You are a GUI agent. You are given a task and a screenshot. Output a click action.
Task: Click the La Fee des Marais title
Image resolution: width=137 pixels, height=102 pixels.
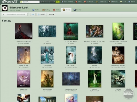[x=71, y=42]
